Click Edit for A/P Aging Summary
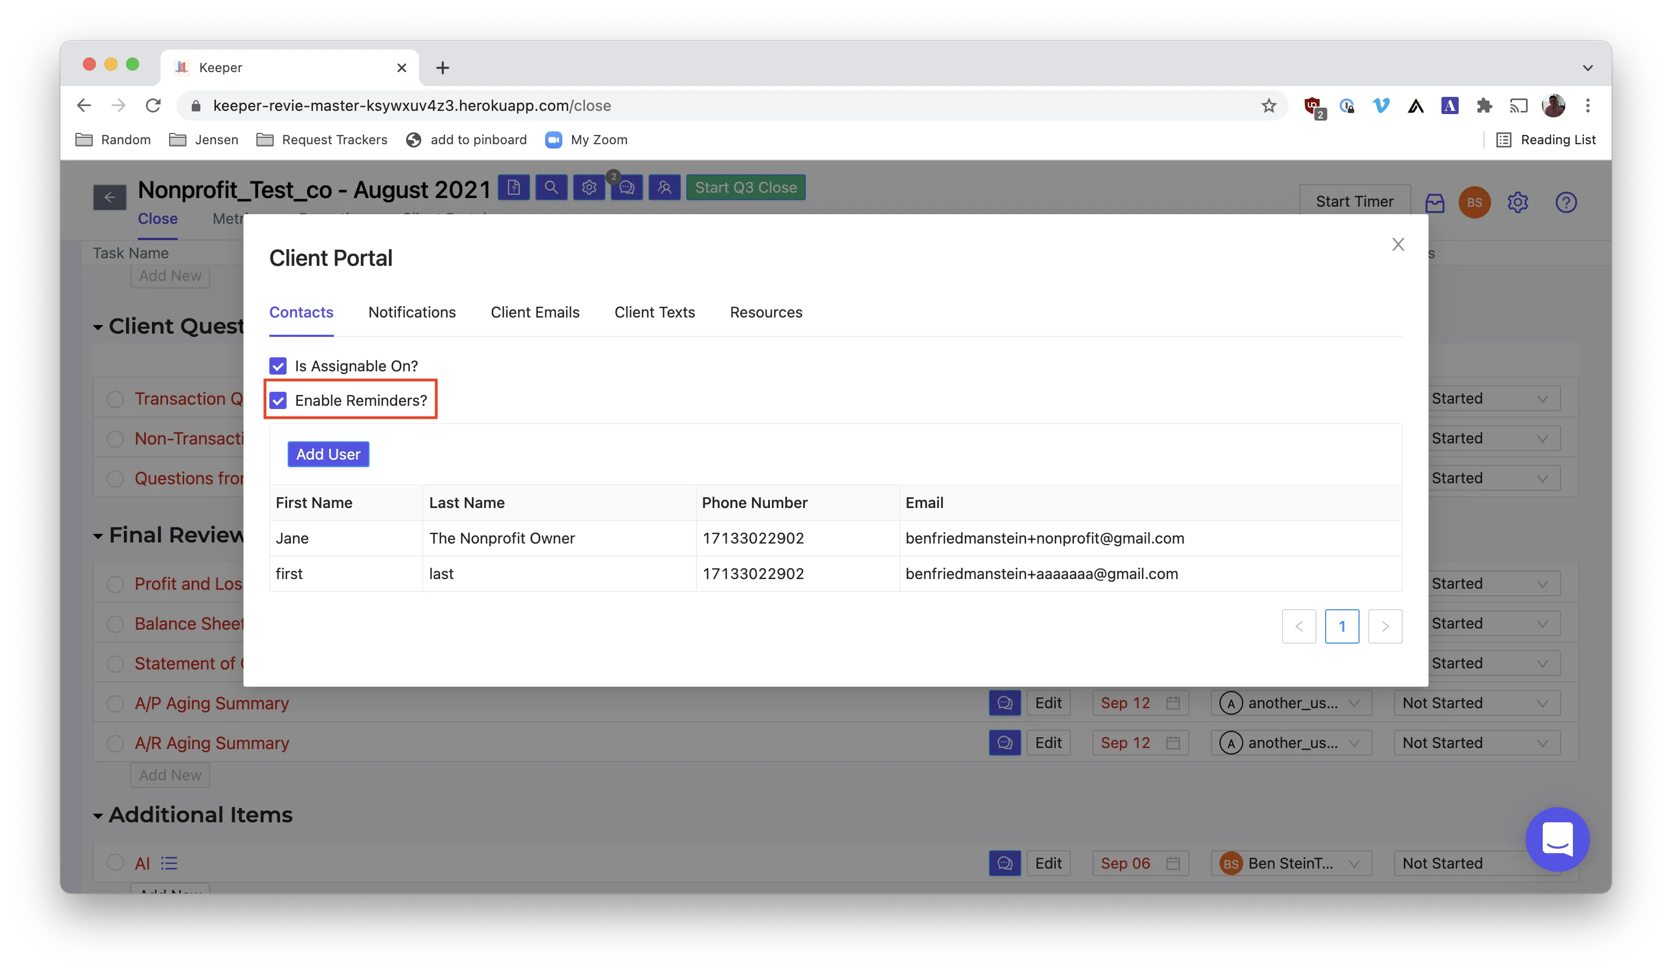Image resolution: width=1672 pixels, height=973 pixels. coord(1048,703)
